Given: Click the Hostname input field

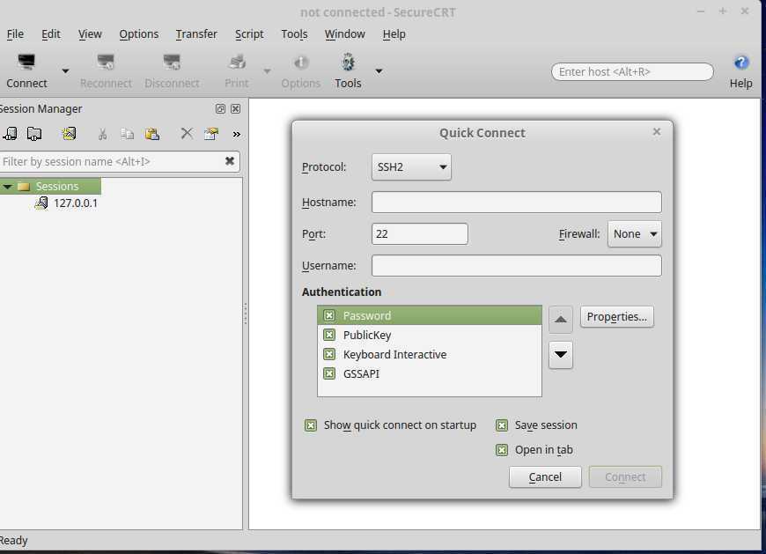Looking at the screenshot, I should [x=516, y=203].
